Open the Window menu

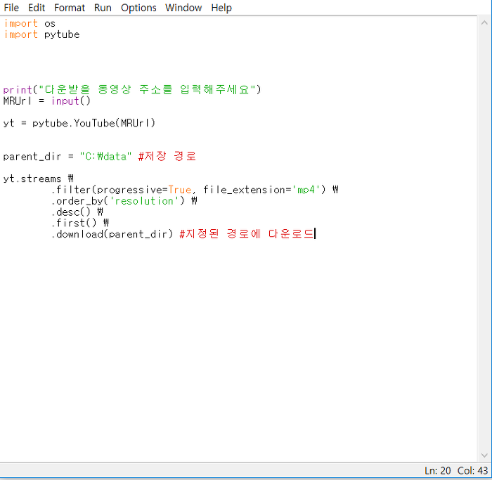tap(183, 8)
